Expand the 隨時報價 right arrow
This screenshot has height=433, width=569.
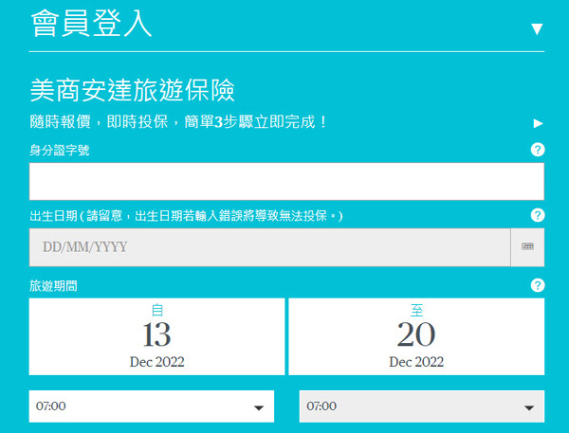pos(538,124)
